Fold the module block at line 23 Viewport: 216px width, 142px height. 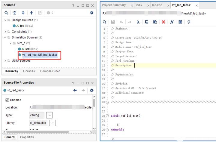[107, 116]
